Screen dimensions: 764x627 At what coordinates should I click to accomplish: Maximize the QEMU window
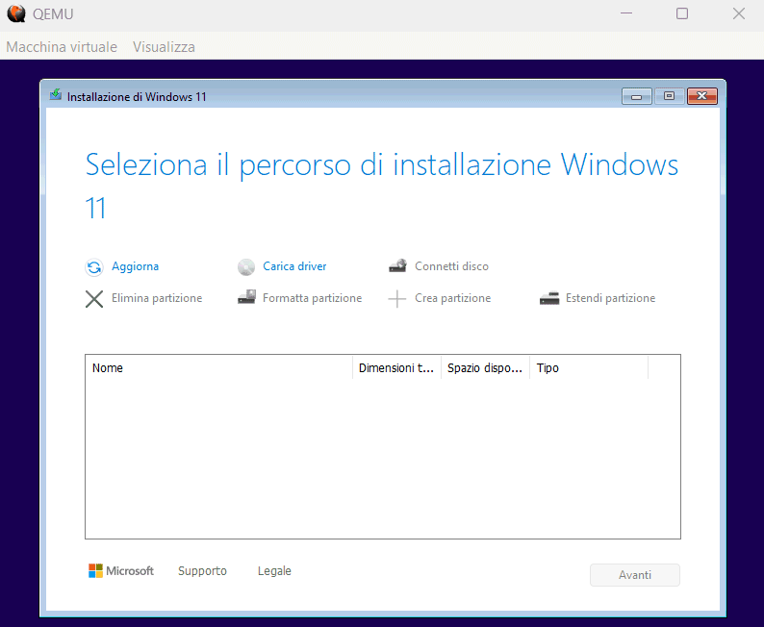pyautogui.click(x=682, y=13)
